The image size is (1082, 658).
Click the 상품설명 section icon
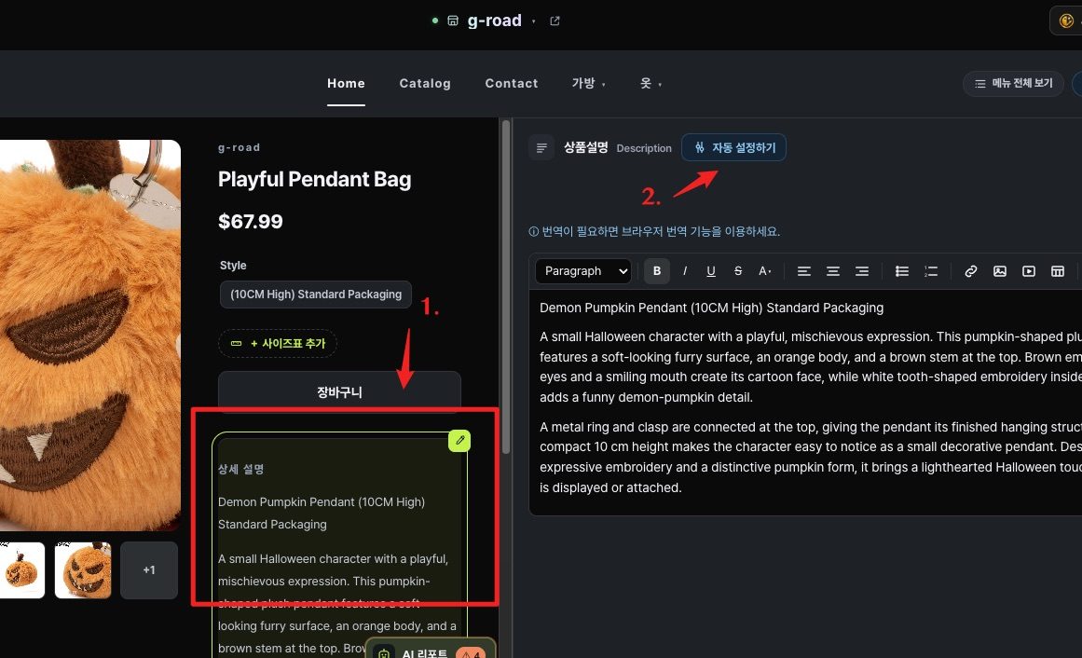click(541, 147)
